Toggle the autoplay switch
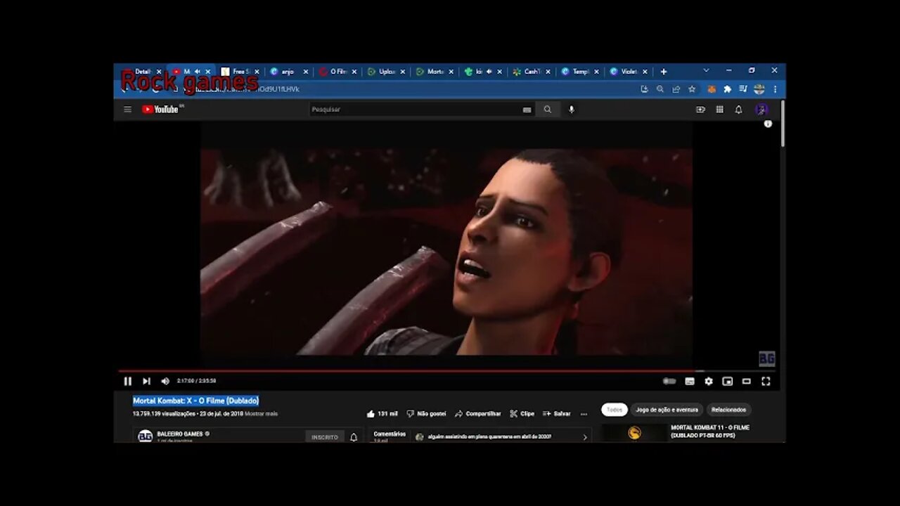The width and height of the screenshot is (900, 506). tap(669, 381)
